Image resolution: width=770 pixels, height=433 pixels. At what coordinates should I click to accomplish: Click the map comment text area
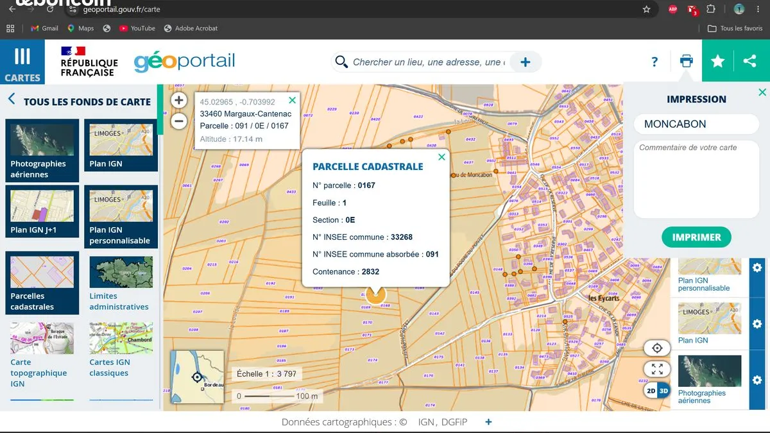696,179
